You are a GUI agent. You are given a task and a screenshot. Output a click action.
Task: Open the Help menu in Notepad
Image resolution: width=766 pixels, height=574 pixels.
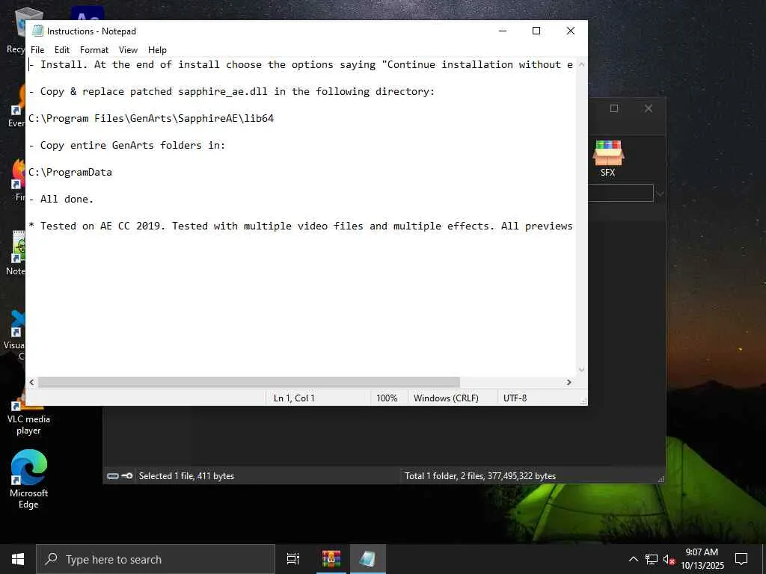tap(157, 50)
